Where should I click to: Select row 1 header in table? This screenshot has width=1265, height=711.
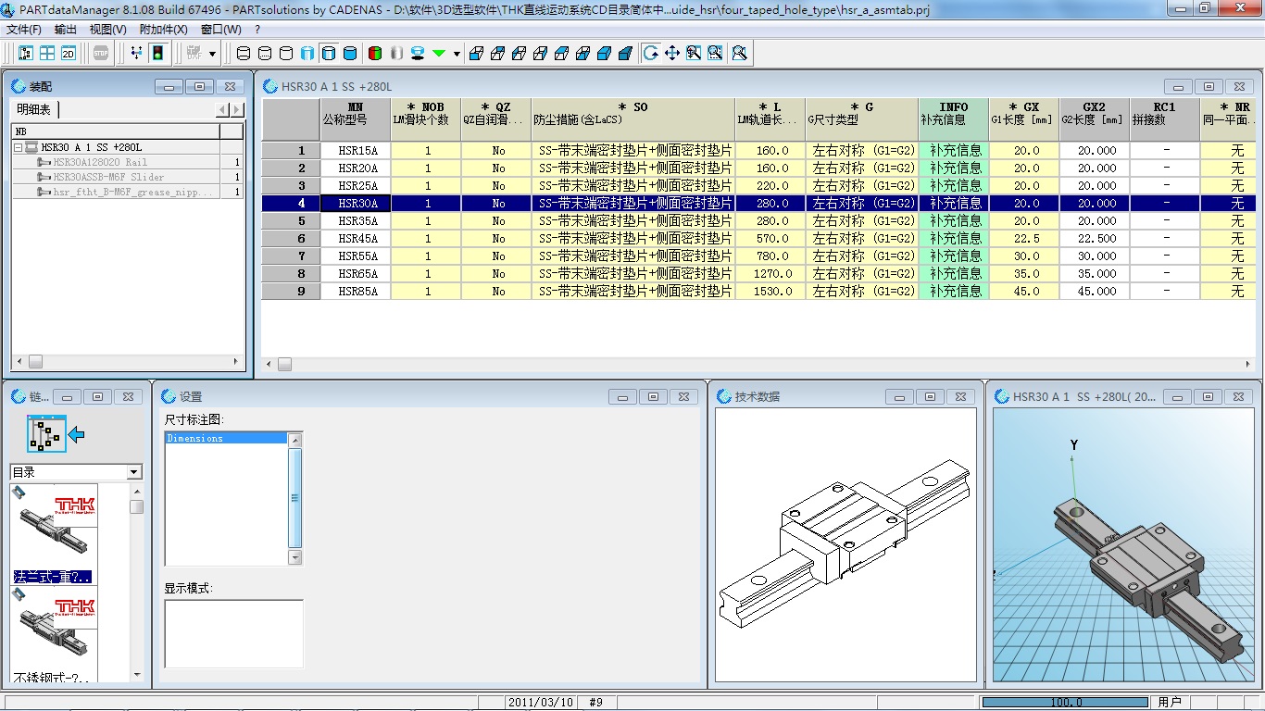coord(291,151)
